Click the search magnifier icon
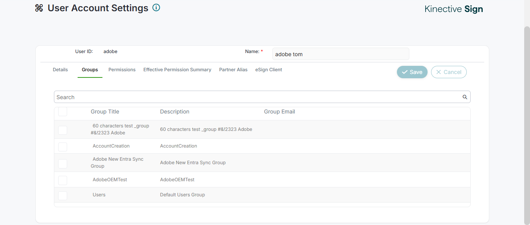This screenshot has width=530, height=225. (x=465, y=97)
